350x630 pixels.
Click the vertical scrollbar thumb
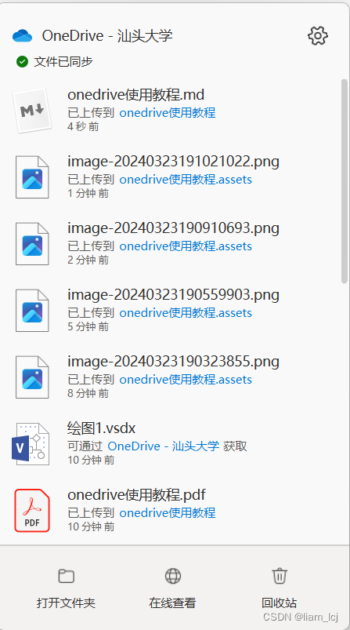coord(344,181)
